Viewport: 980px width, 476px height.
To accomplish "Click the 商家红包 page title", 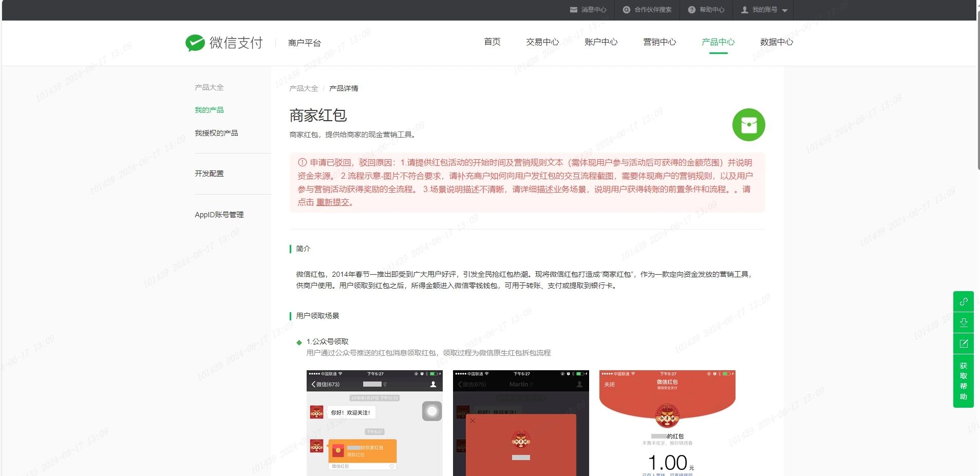I will click(x=318, y=116).
